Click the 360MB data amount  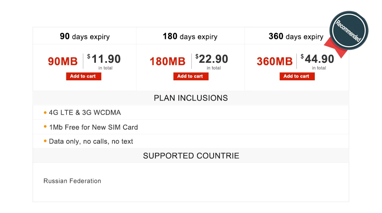[x=275, y=61]
